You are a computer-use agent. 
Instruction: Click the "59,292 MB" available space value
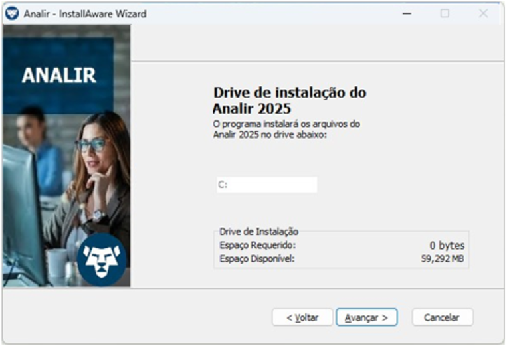pos(443,259)
